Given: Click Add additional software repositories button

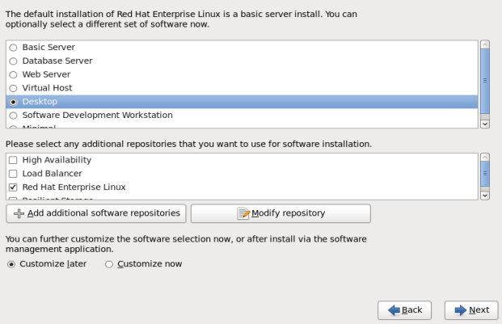Looking at the screenshot, I should (96, 213).
